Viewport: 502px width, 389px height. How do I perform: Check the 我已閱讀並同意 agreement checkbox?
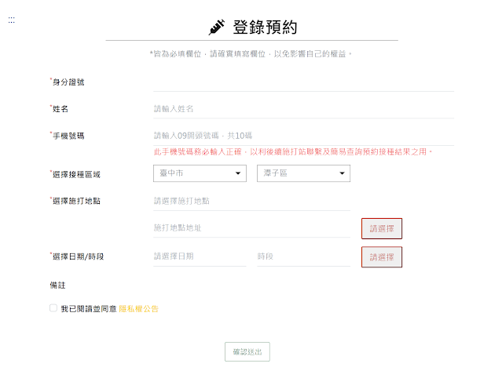tap(53, 307)
